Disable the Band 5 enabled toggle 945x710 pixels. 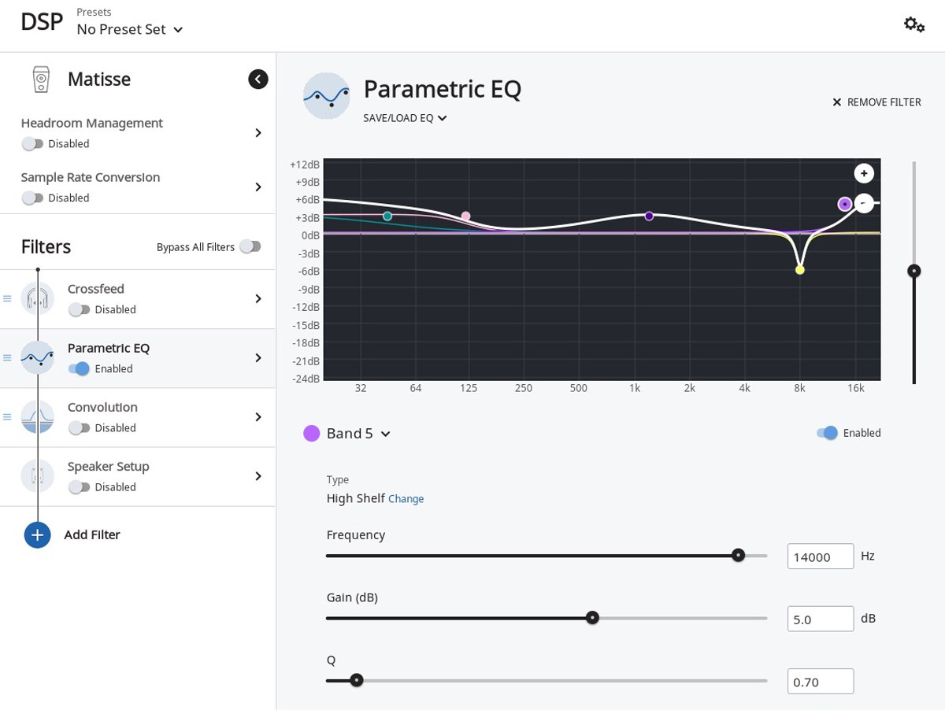(827, 433)
